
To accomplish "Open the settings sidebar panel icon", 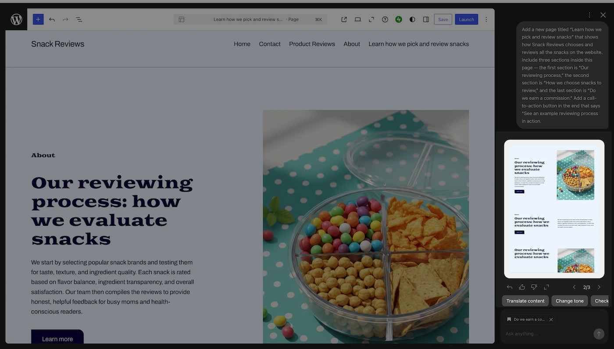I will pyautogui.click(x=426, y=19).
